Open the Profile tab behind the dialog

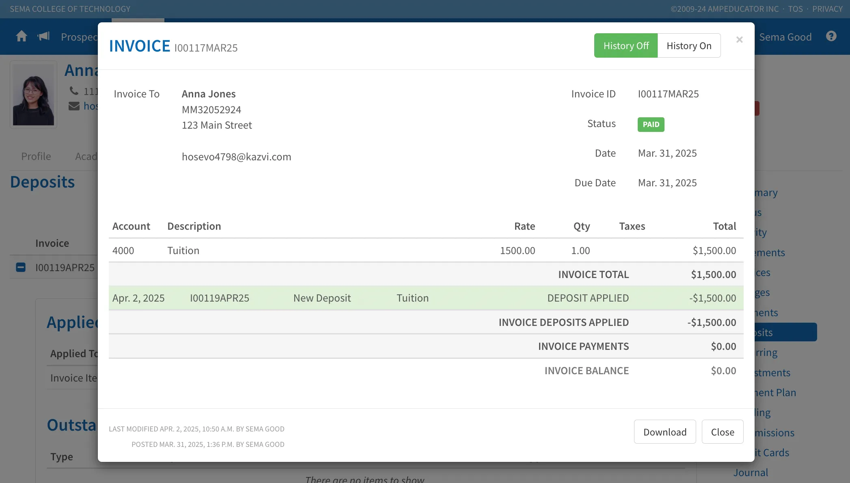click(x=36, y=156)
